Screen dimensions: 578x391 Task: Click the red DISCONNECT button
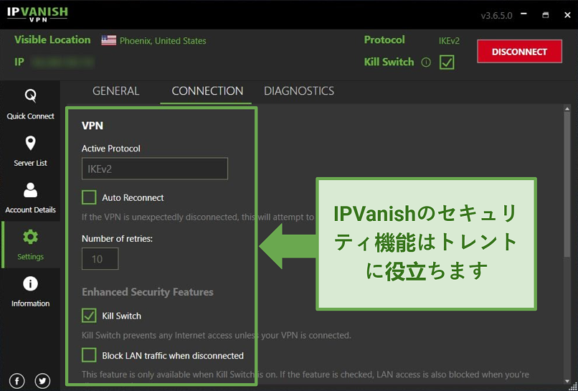(x=519, y=51)
